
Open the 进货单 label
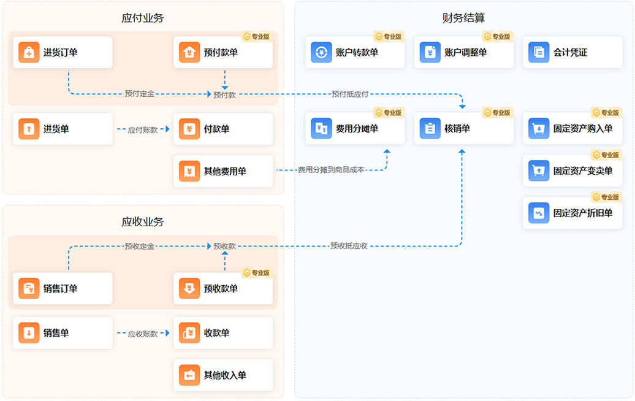pos(56,129)
